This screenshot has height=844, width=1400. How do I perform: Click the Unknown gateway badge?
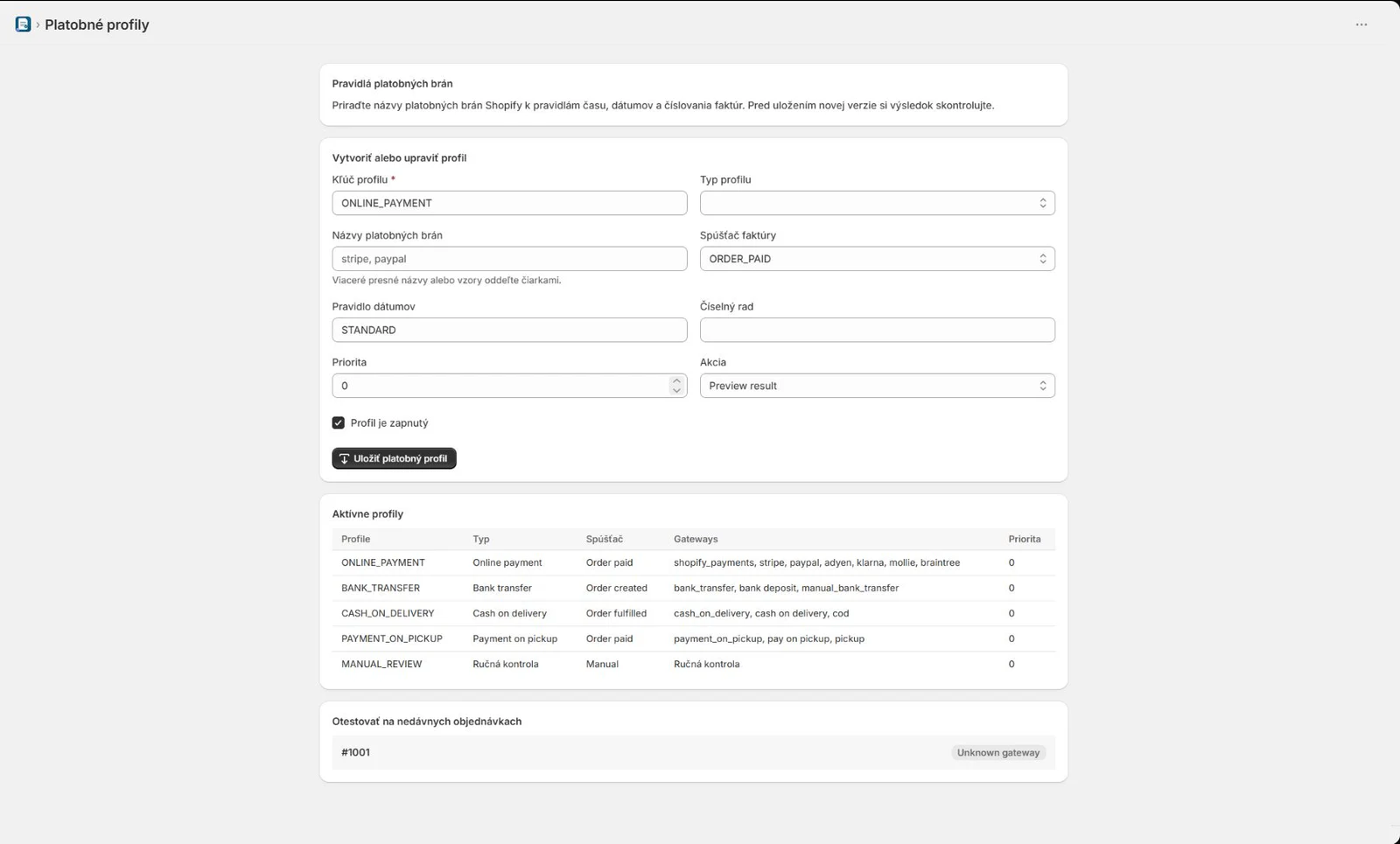point(998,752)
